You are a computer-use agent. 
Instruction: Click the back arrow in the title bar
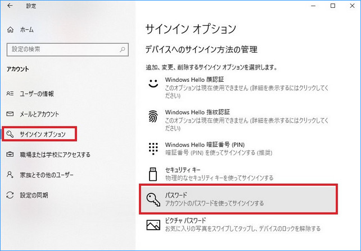click(10, 6)
